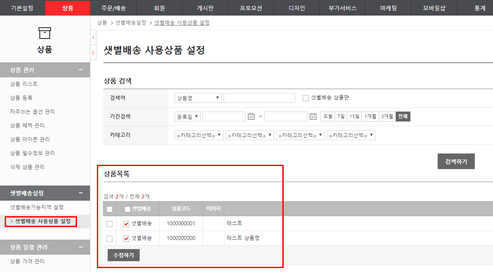
Task: Open the 등록일 period type dropdown
Action: point(188,116)
